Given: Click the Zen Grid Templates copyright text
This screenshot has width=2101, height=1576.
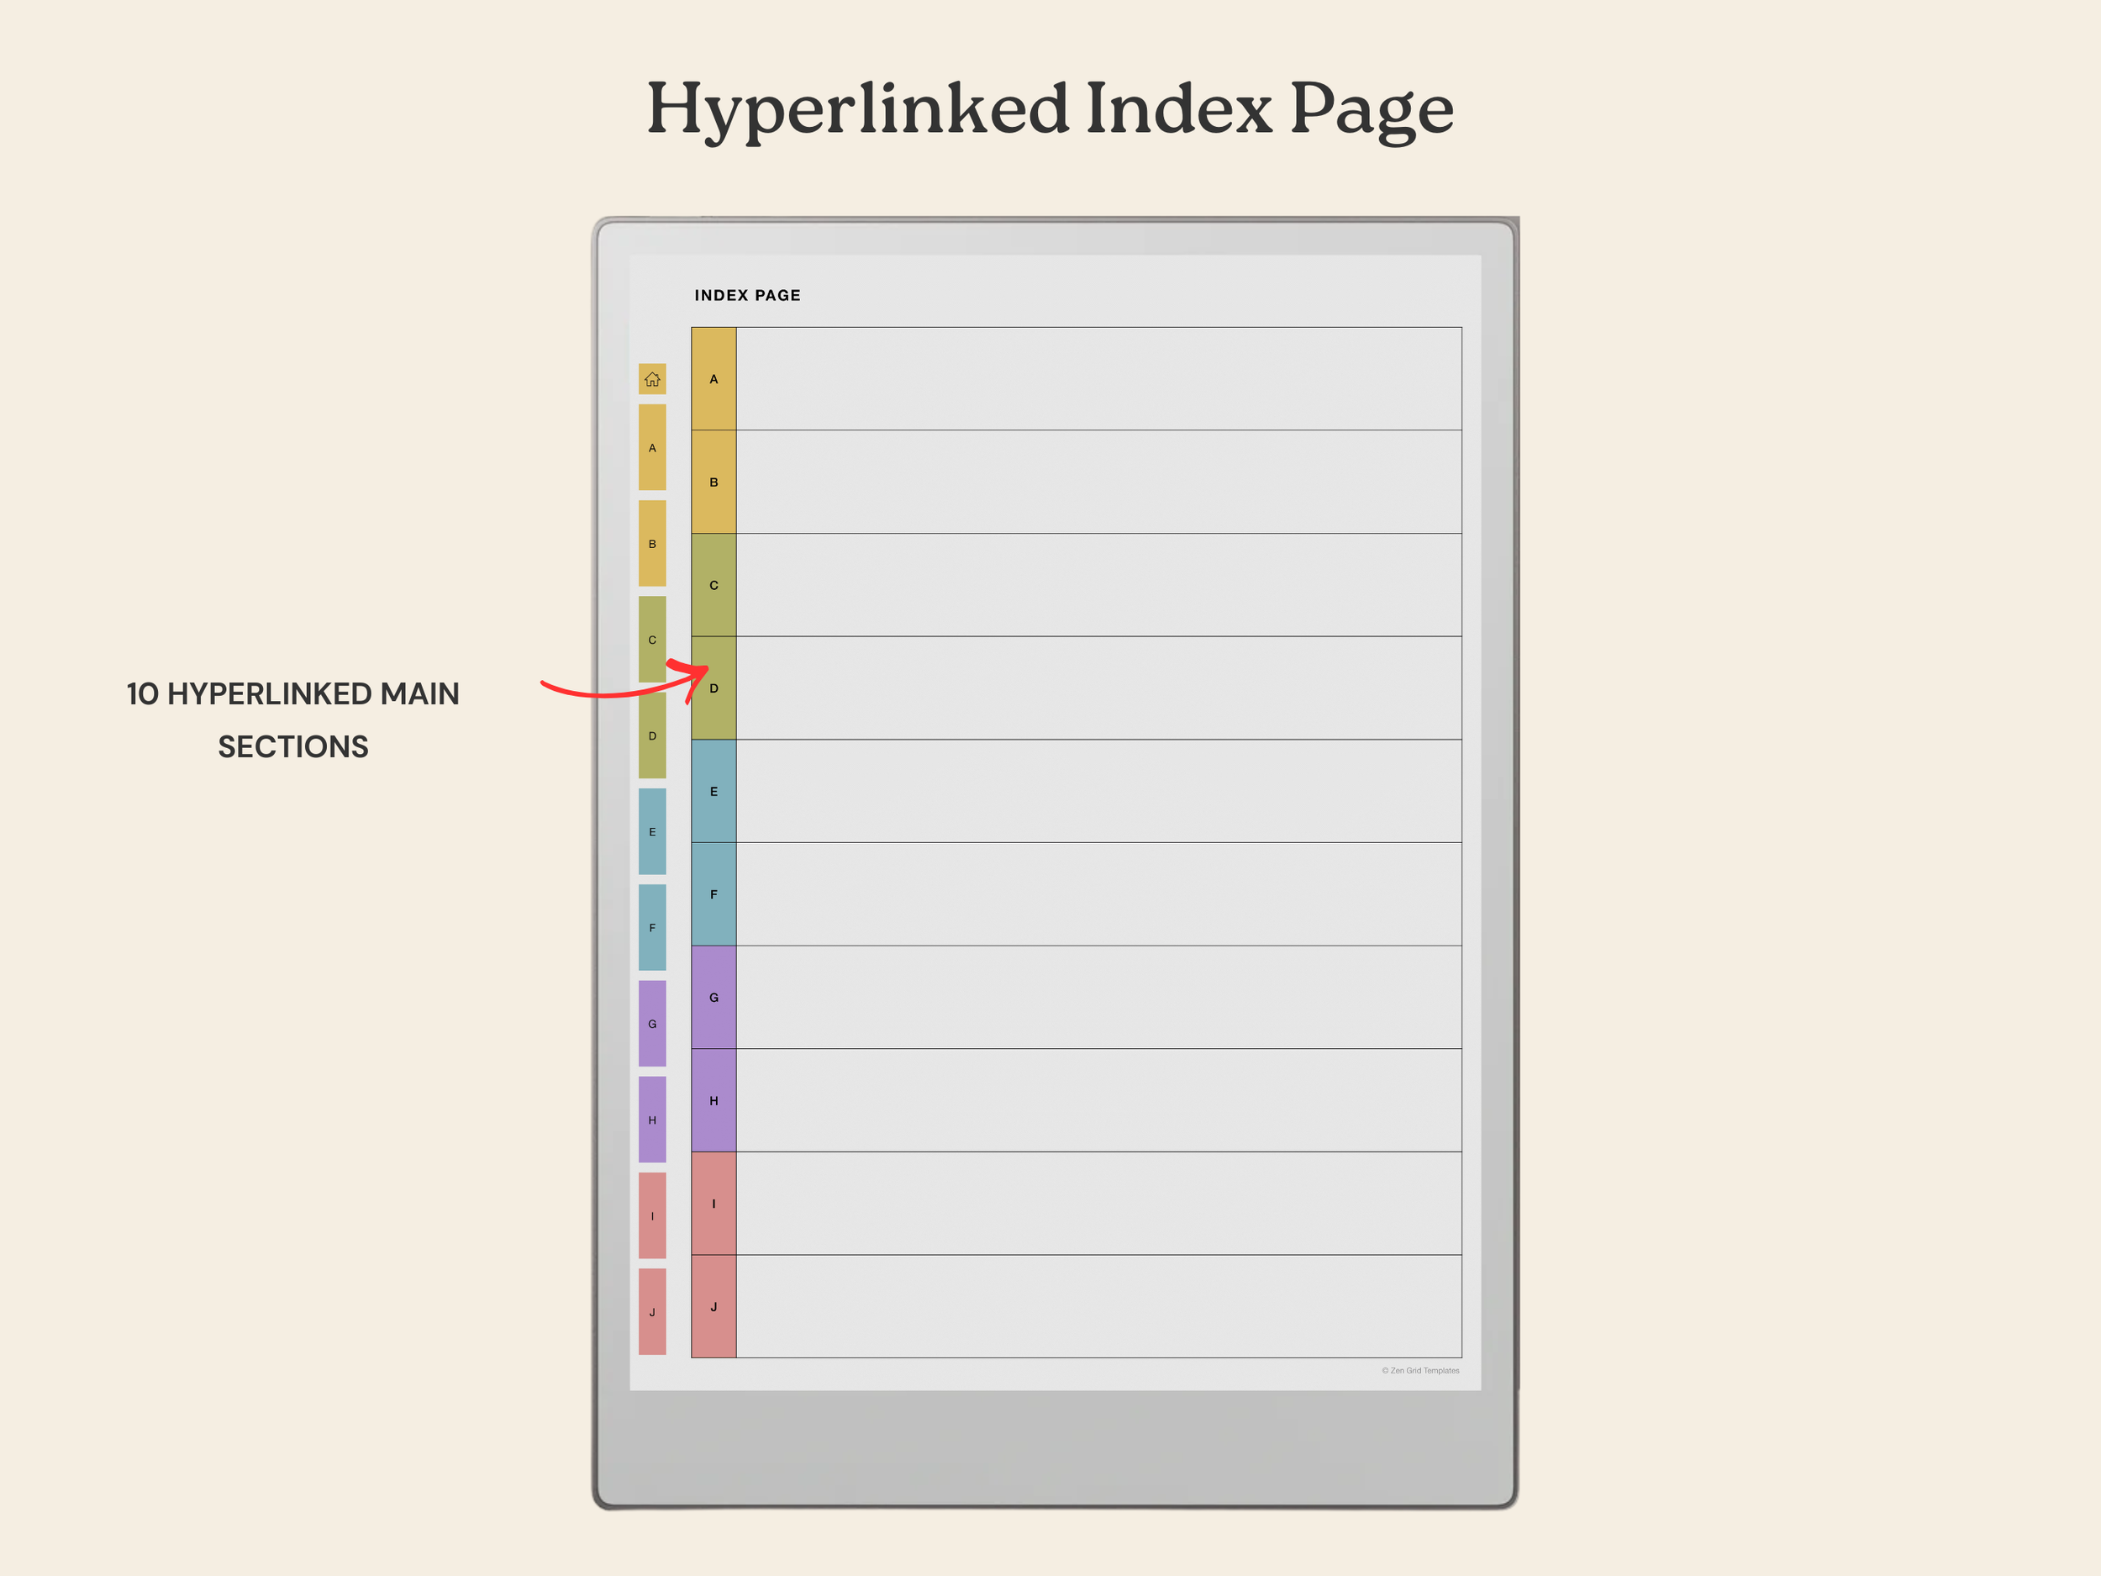Looking at the screenshot, I should pos(1420,1370).
